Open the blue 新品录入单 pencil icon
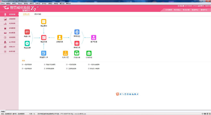The height and width of the screenshot is (115, 211). (x=44, y=53)
